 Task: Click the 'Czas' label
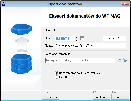98,38
